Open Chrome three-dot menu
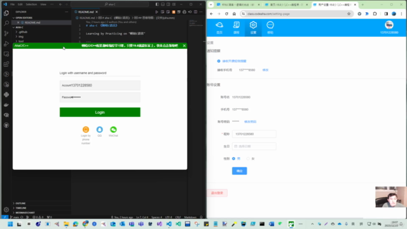Screen dimensions: 407x229 (x=401, y=14)
